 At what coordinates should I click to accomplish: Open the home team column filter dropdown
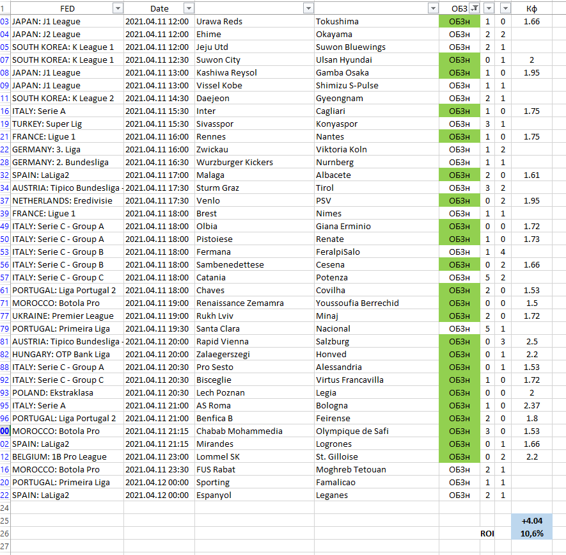click(308, 8)
